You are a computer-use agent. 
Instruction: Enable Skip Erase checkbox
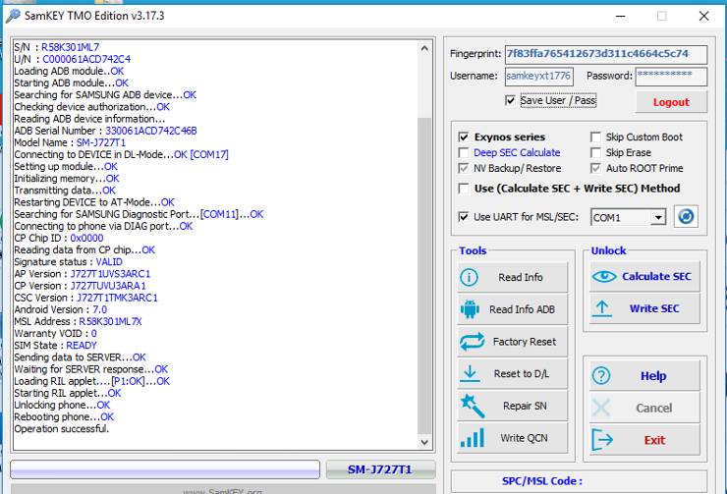(x=595, y=152)
